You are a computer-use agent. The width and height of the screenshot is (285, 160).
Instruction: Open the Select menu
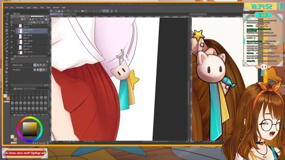click(35, 8)
